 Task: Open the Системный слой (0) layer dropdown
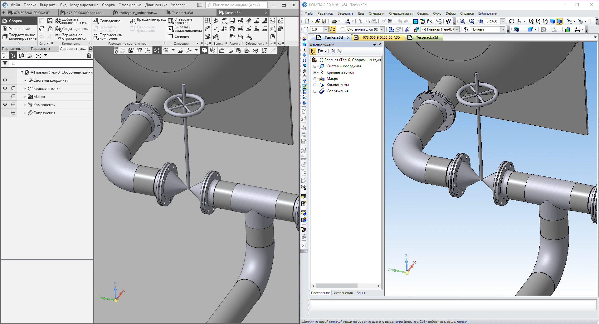382,29
